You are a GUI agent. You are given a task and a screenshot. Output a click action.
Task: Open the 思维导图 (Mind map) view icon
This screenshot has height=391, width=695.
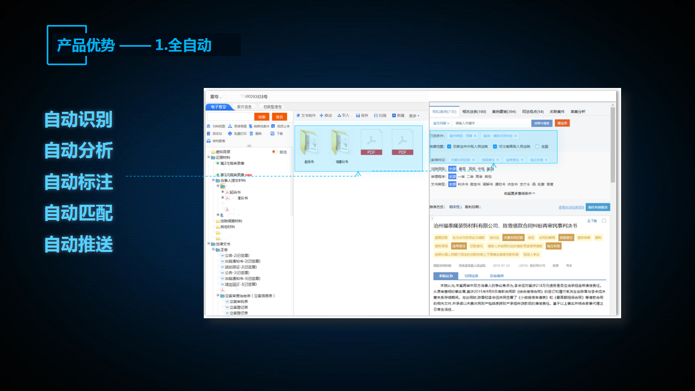(x=230, y=126)
